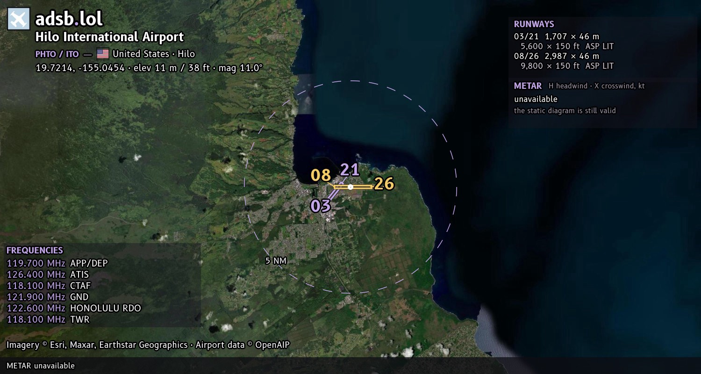Click the 126.400 MHz ATIS frequency row
Image resolution: width=701 pixels, height=374 pixels.
(x=48, y=274)
